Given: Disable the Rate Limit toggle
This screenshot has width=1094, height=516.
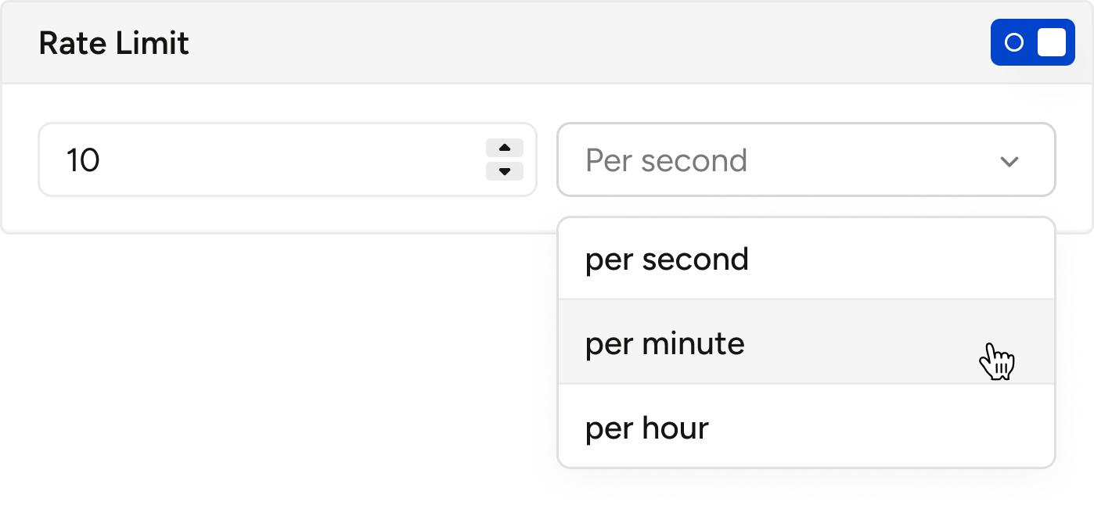Looking at the screenshot, I should [1032, 42].
